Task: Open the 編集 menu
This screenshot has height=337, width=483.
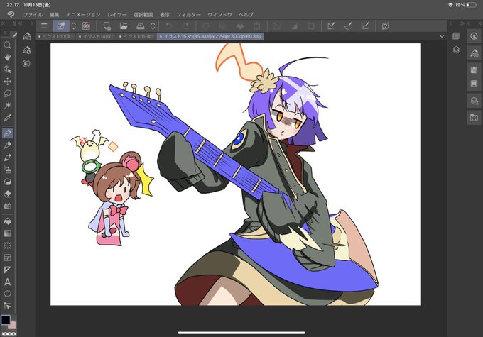Action: [54, 14]
